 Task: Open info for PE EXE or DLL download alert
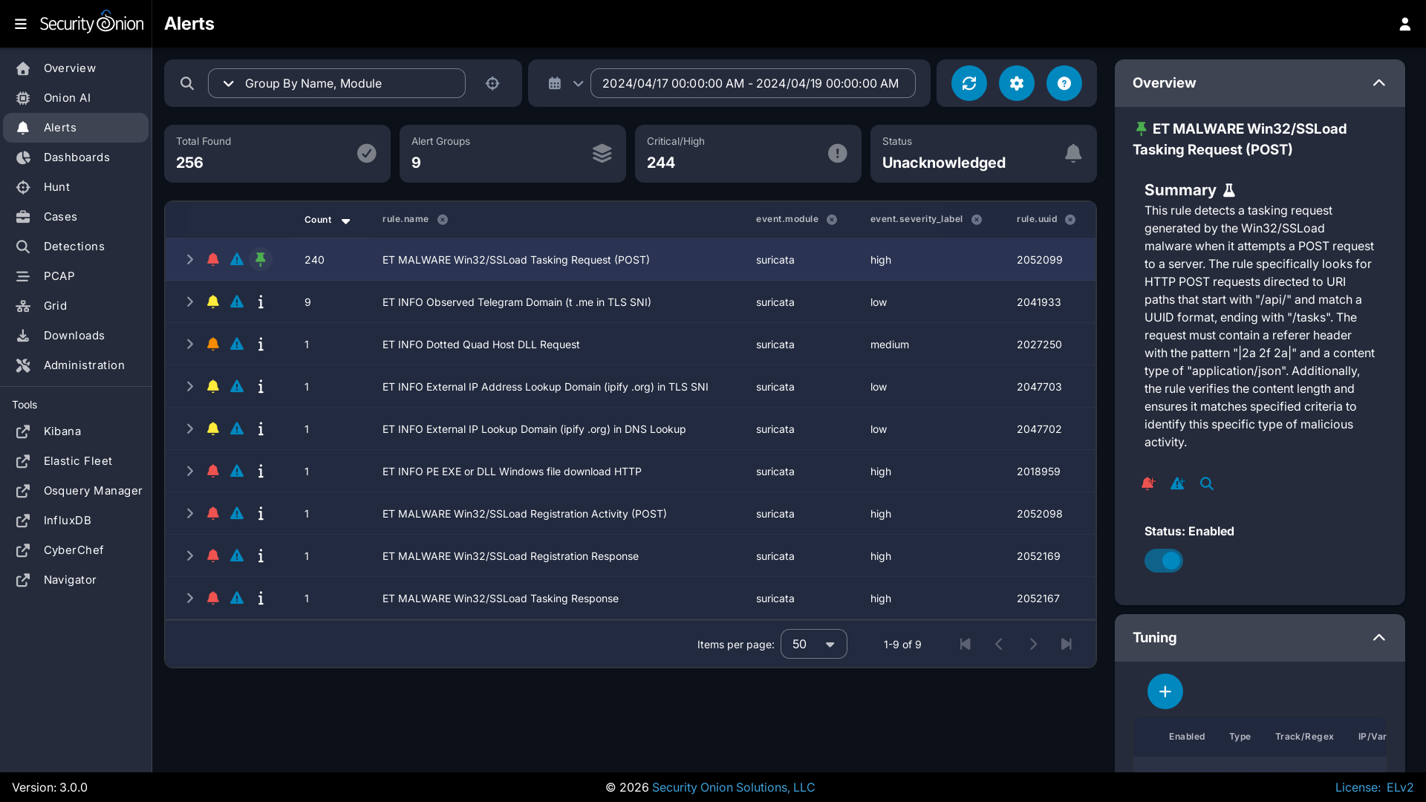(261, 471)
